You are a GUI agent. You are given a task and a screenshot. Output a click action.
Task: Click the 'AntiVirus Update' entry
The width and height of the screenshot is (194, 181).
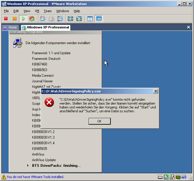(x=44, y=160)
